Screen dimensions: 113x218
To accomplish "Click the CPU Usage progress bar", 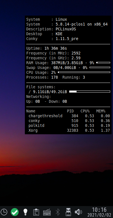I will pos(84,72).
